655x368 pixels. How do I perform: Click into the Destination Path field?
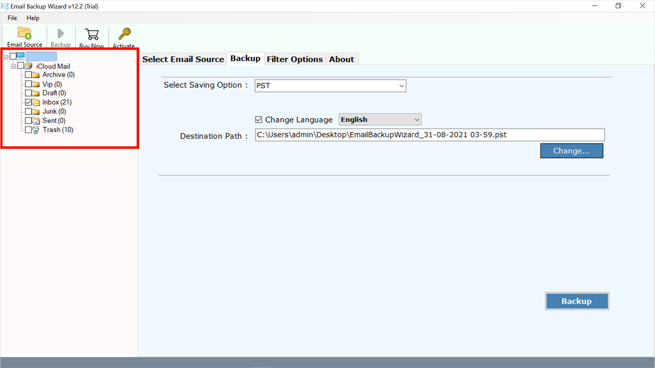pos(430,135)
